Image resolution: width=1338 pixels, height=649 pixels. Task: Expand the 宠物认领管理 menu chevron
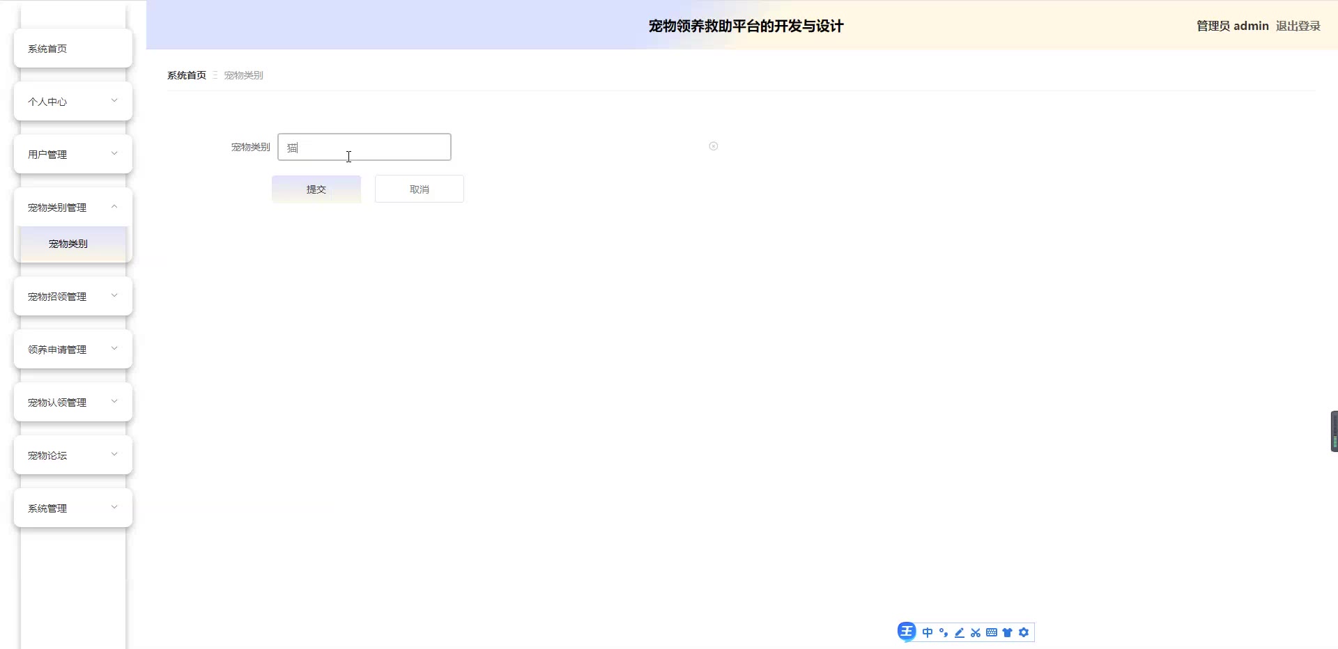114,402
